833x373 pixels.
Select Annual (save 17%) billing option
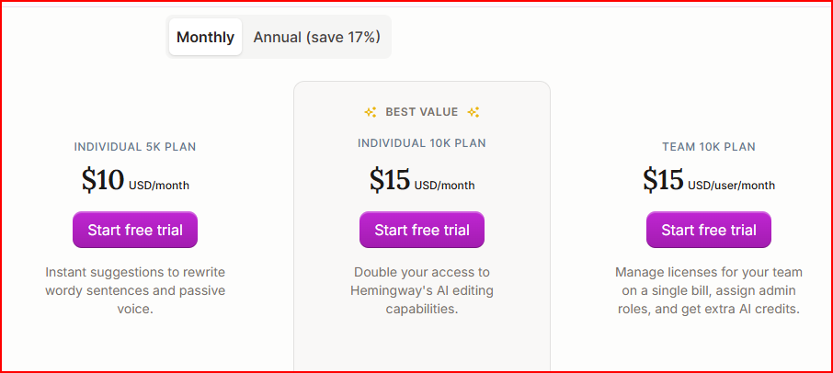point(316,38)
